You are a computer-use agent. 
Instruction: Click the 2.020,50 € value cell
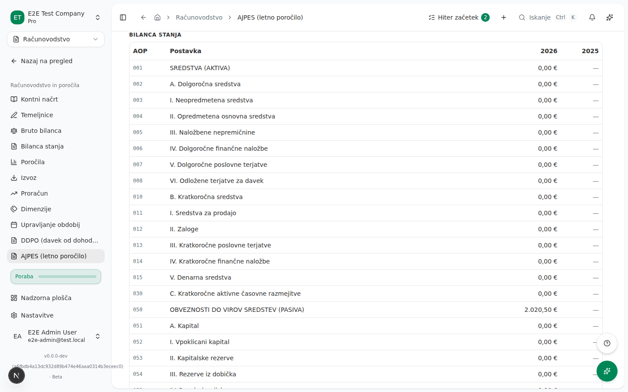(541, 310)
